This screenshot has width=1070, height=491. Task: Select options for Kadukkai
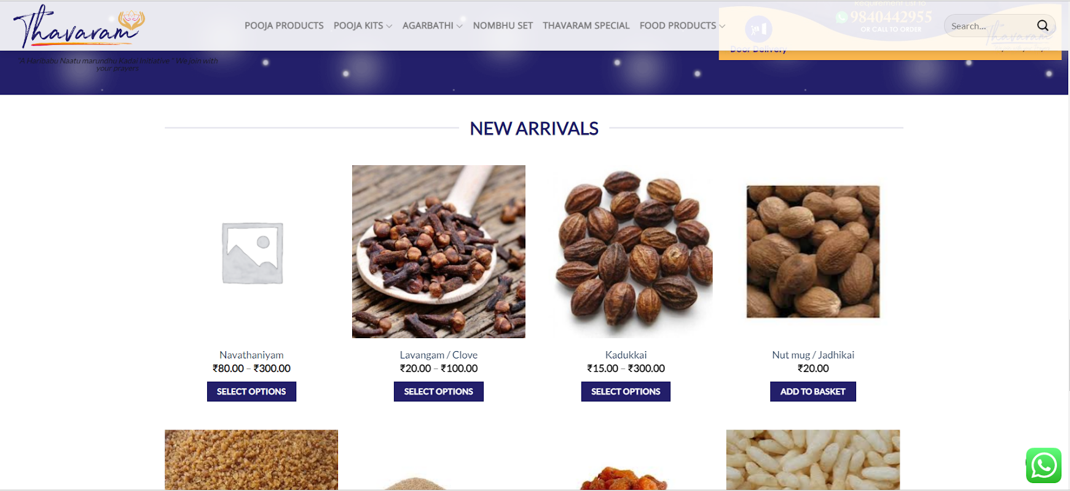point(626,392)
